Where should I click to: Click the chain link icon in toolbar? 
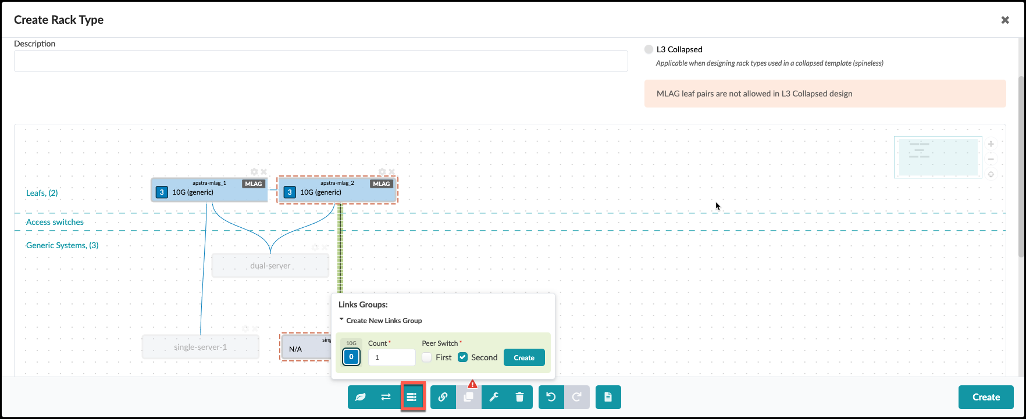(443, 397)
